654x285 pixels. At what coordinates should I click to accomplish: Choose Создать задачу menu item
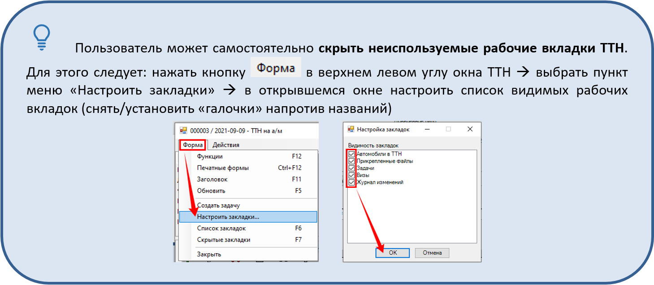coord(218,205)
